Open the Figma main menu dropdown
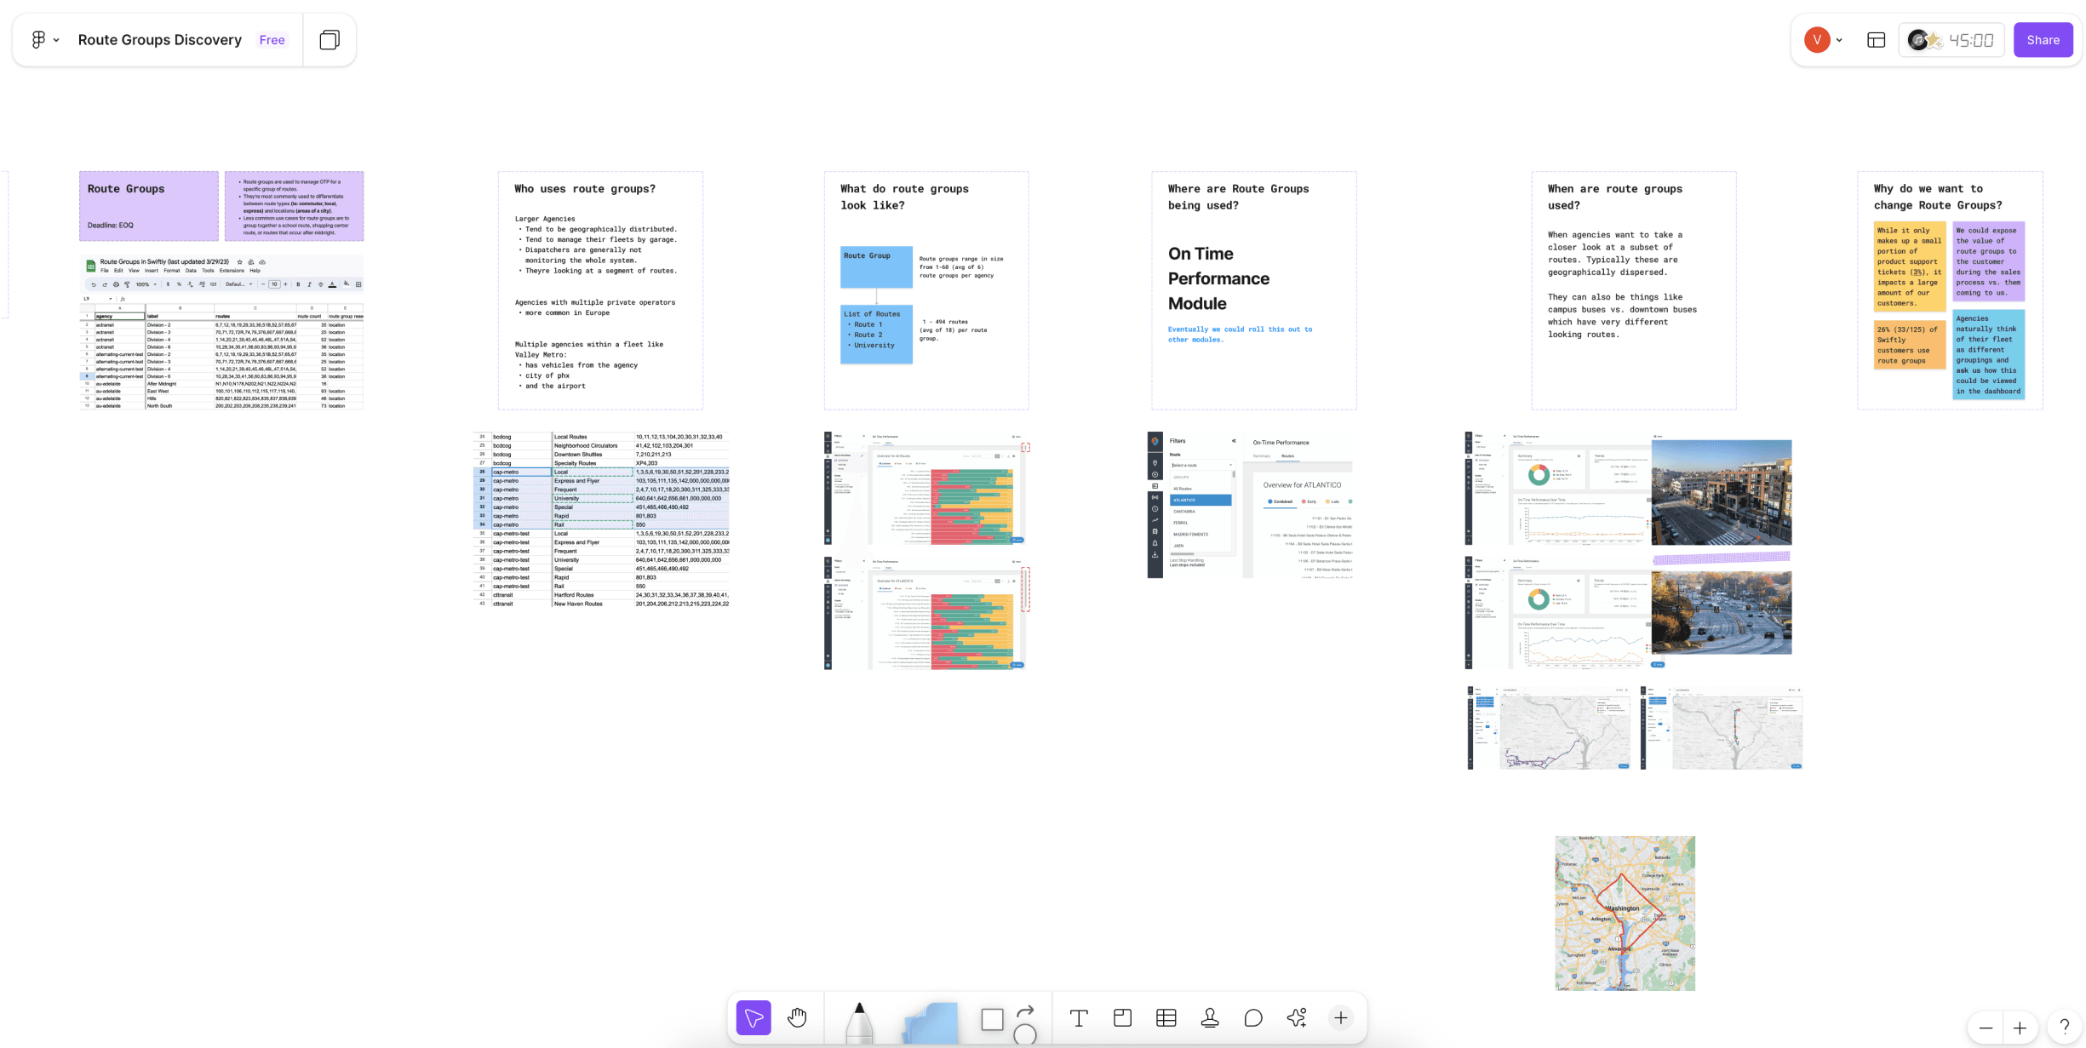The image size is (2086, 1048). [x=44, y=40]
